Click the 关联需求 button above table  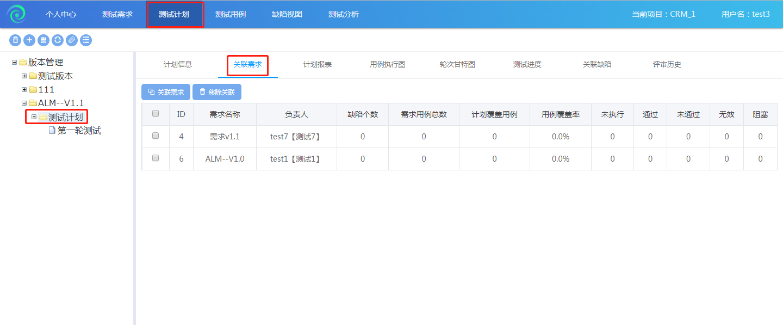pos(166,92)
